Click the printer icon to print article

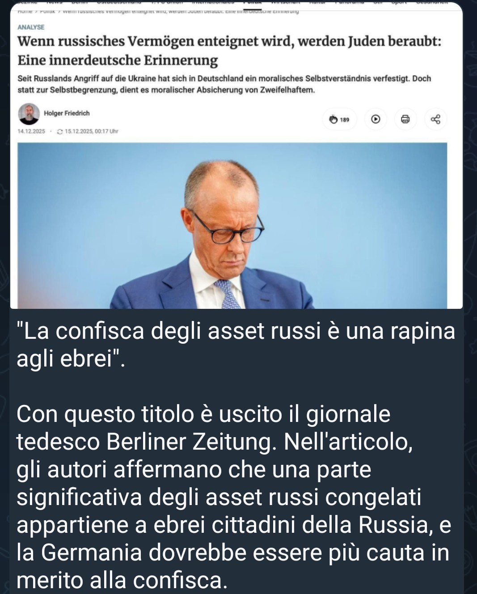coord(405,119)
